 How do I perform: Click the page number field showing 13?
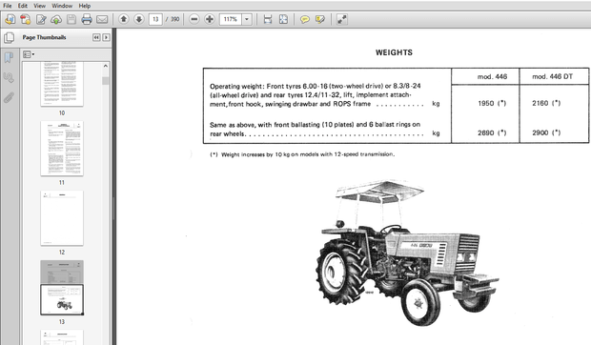(155, 19)
